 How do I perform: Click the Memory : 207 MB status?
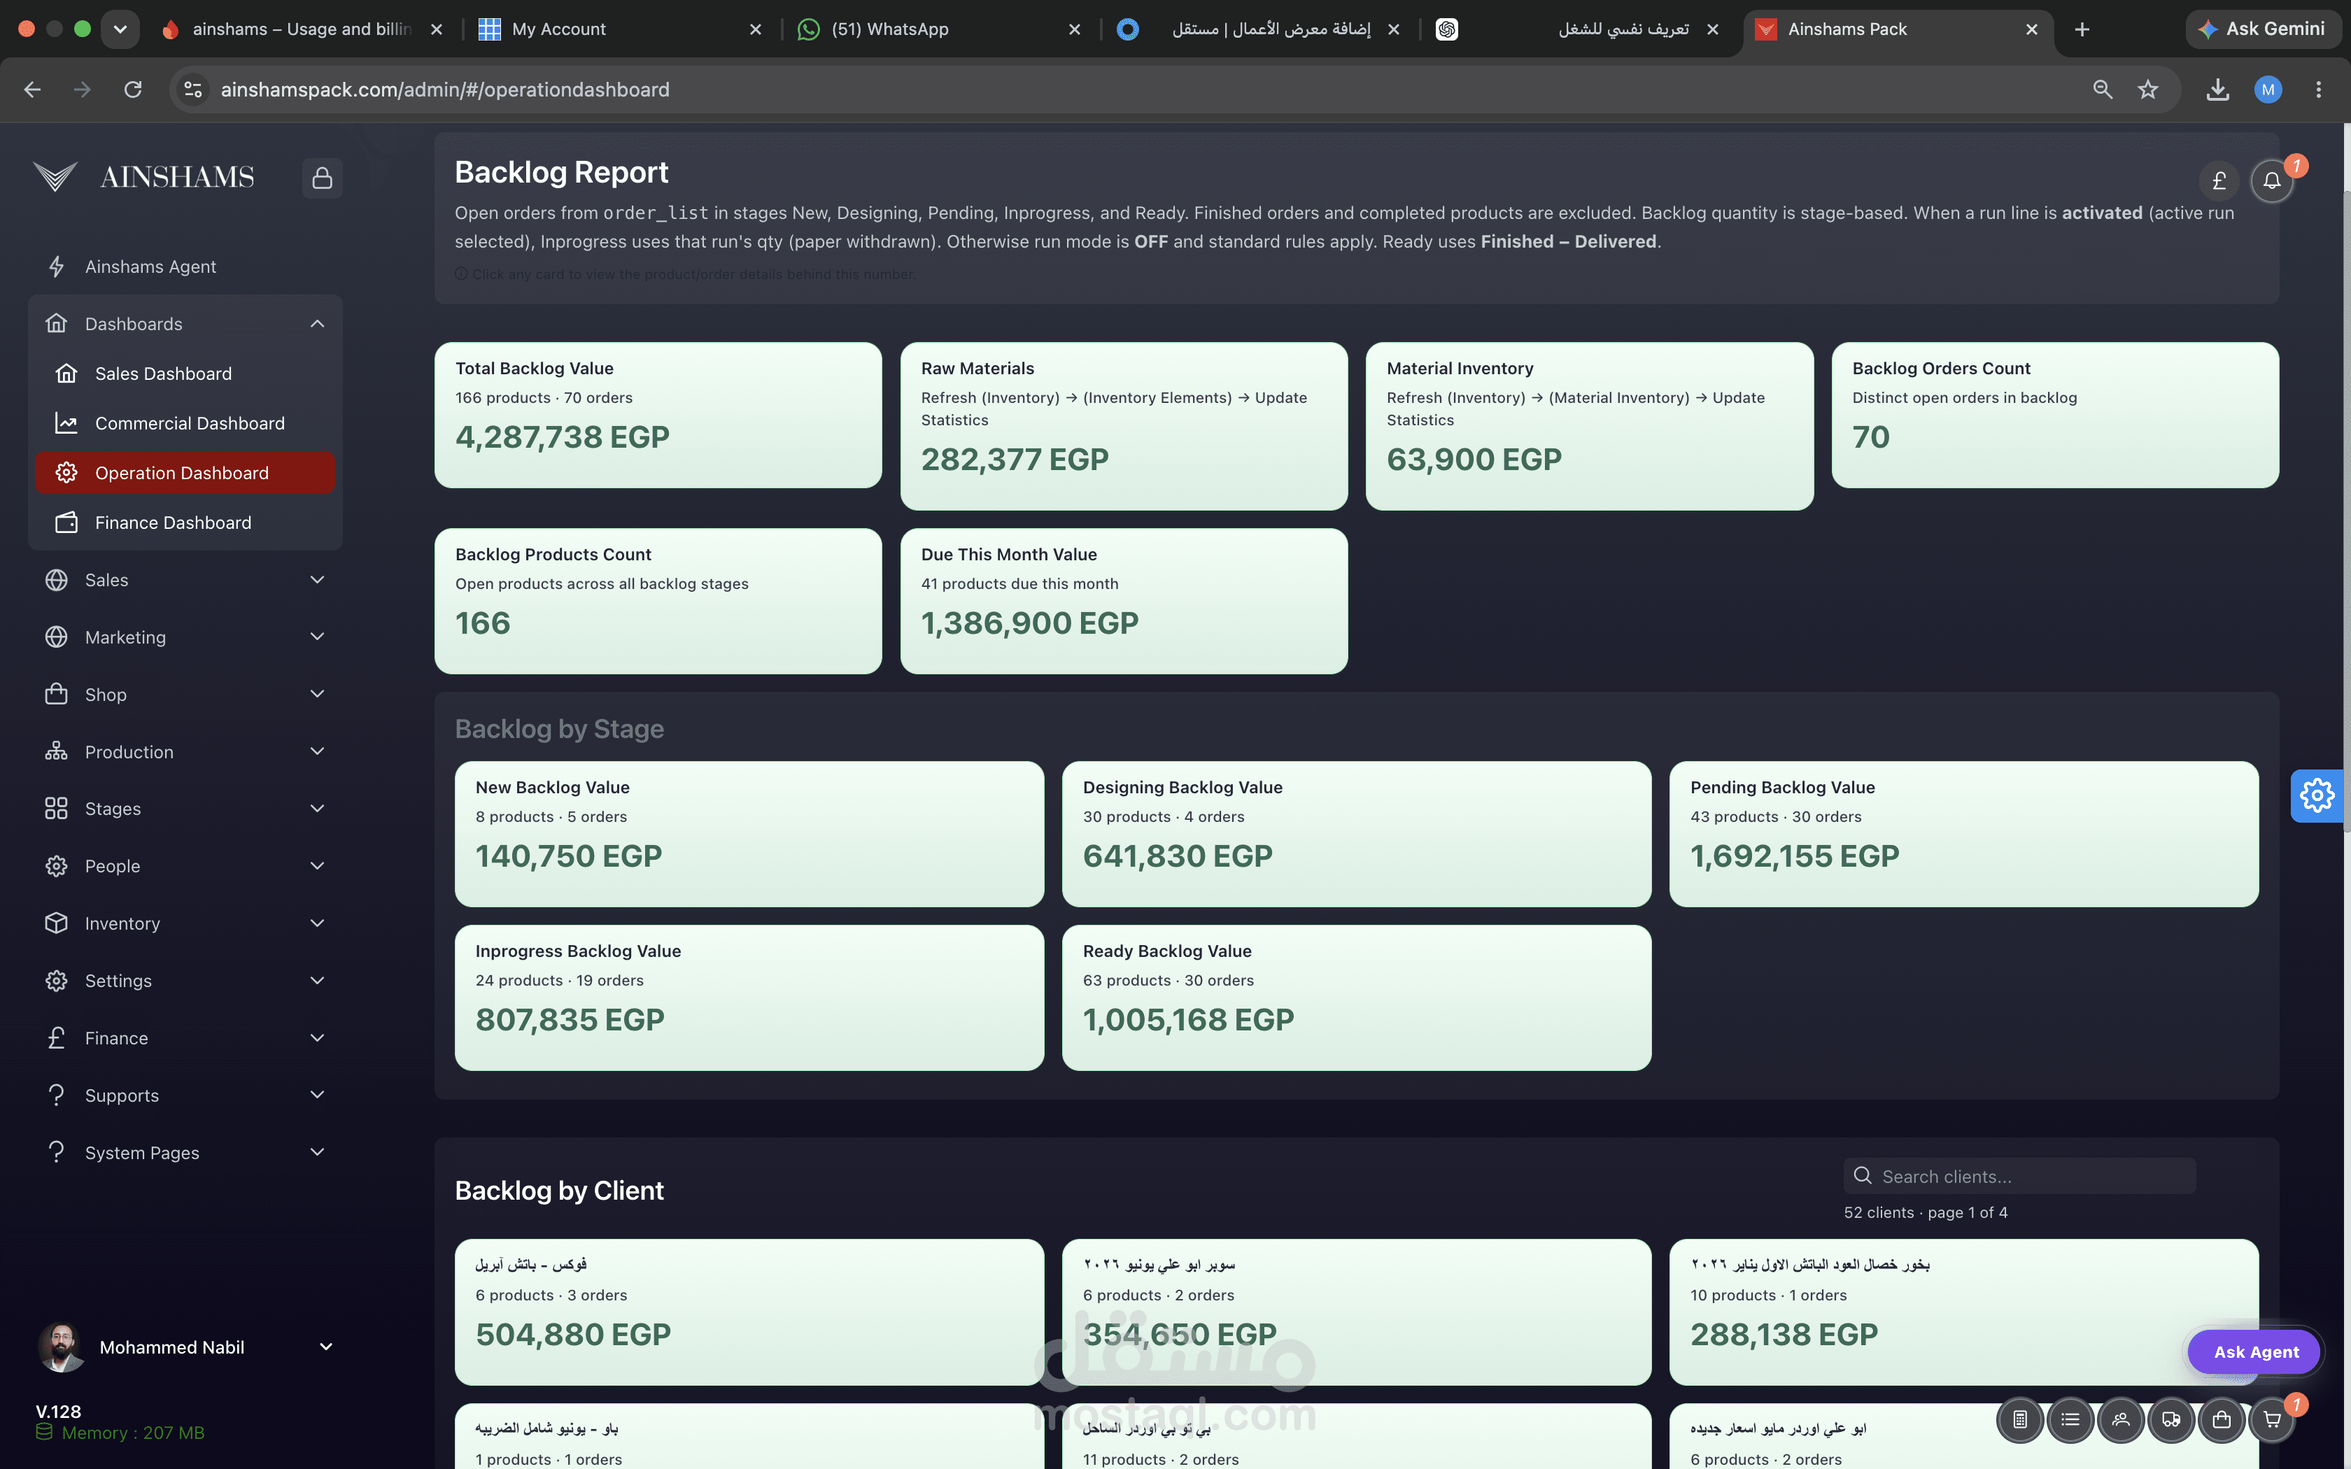click(x=120, y=1432)
